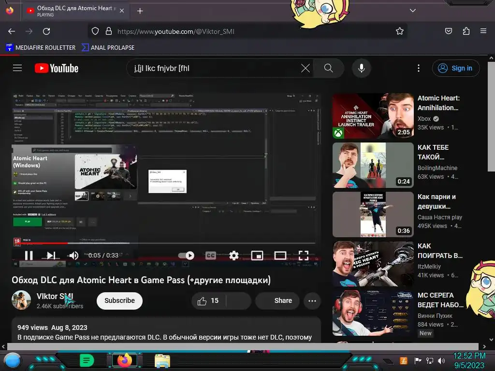Play the BoilingMachine 0:24 video
Viewport: 495px width, 371px height.
click(x=373, y=165)
